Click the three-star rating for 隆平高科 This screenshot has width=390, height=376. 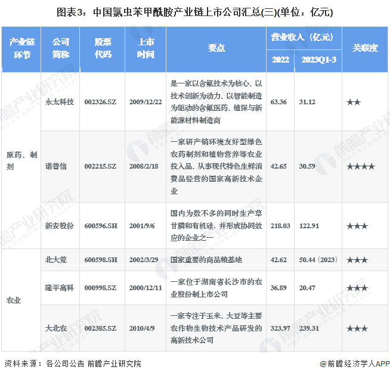pos(357,288)
